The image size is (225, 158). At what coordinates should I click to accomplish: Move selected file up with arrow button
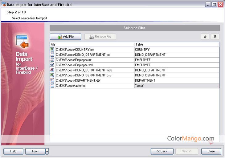[x=205, y=37]
